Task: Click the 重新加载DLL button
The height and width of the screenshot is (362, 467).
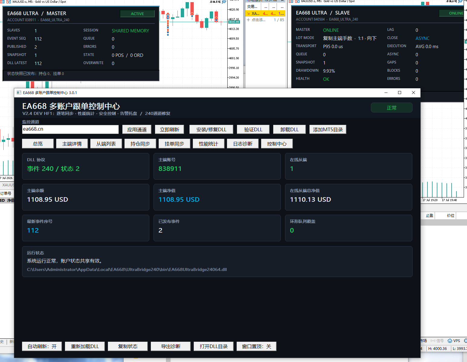Action: [85, 346]
